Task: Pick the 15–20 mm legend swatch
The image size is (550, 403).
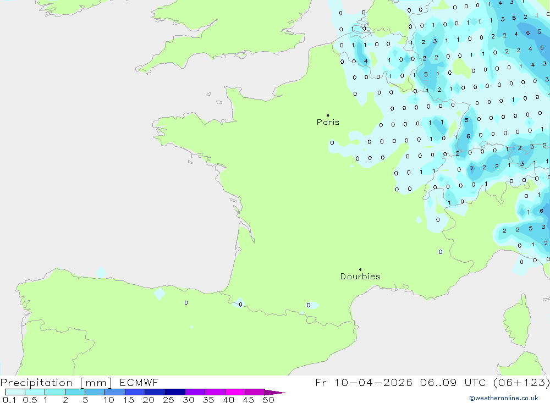Action: (x=135, y=392)
